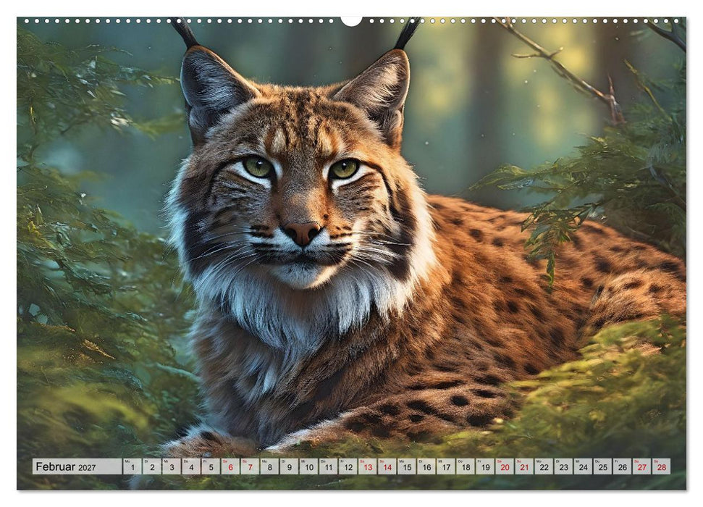Select red Sunday 21 in calendar strip
Image resolution: width=703 pixels, height=507 pixels.
[x=525, y=466]
